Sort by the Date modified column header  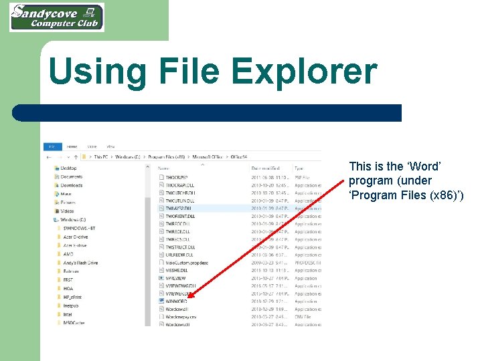tap(265, 168)
